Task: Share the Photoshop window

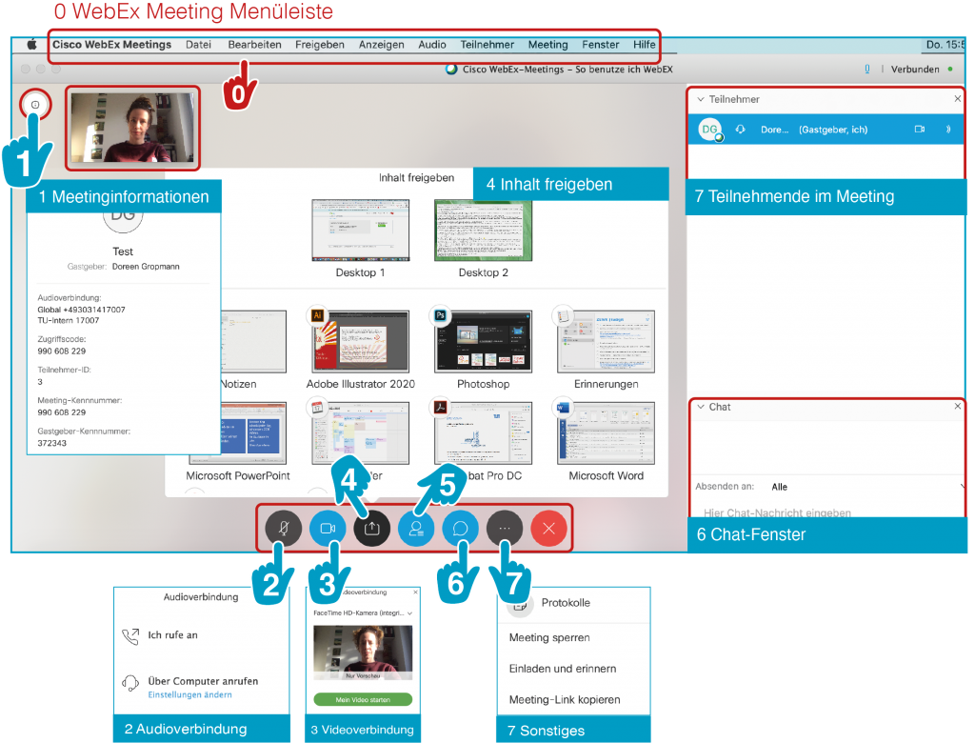Action: coord(483,342)
